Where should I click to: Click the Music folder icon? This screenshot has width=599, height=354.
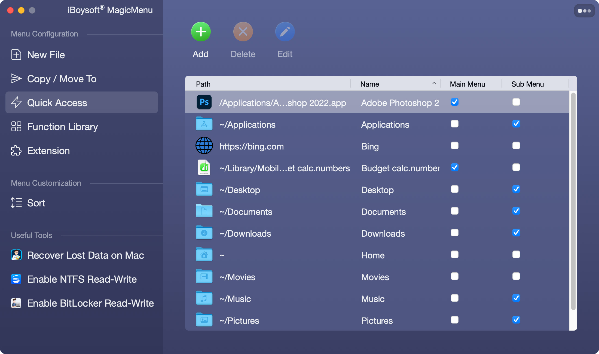(204, 298)
